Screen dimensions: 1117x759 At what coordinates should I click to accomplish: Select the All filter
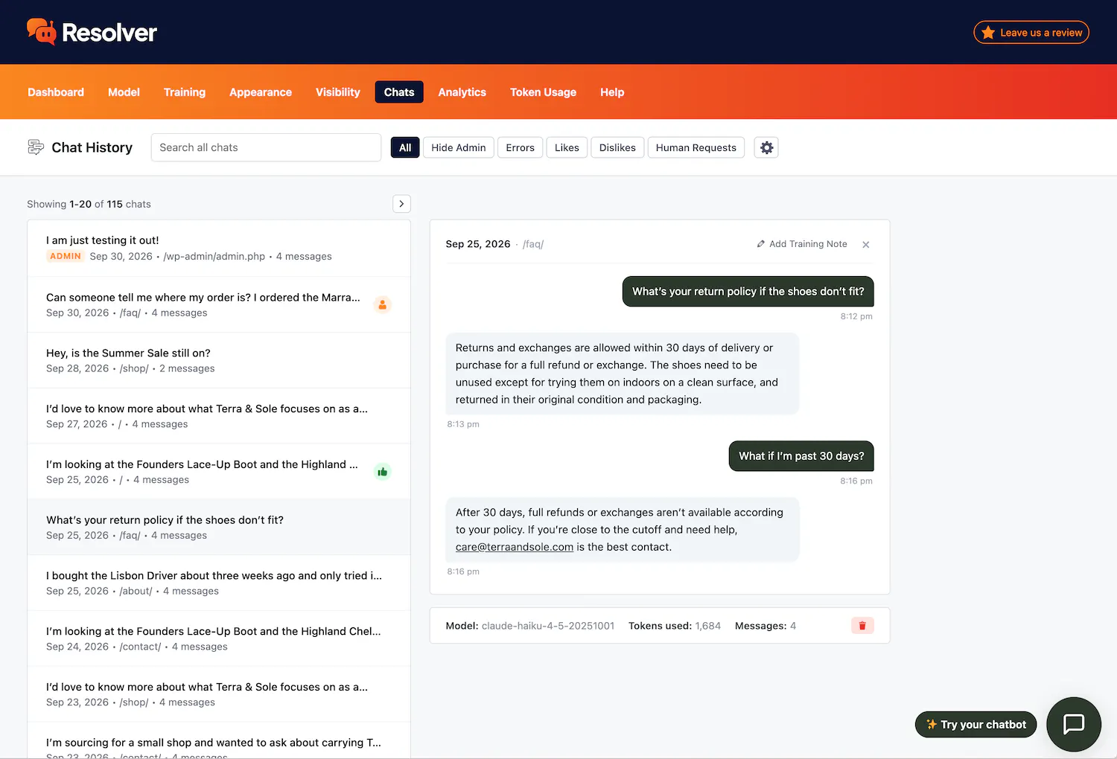tap(405, 147)
